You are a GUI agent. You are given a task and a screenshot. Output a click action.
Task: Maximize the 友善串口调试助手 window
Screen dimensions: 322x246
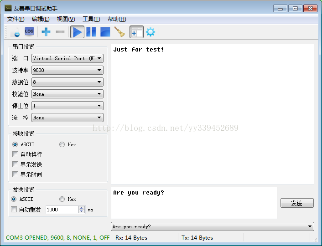pyautogui.click(x=295, y=9)
